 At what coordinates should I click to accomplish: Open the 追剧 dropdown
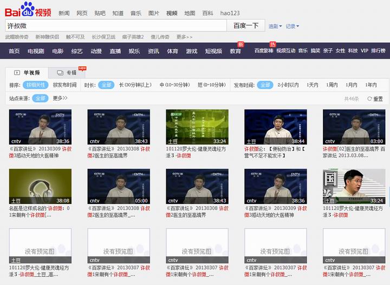click(275, 26)
